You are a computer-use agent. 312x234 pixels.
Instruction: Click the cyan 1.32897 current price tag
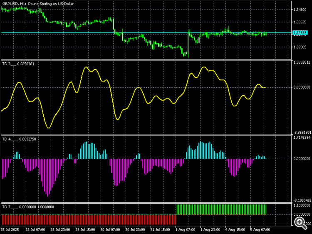(300, 32)
